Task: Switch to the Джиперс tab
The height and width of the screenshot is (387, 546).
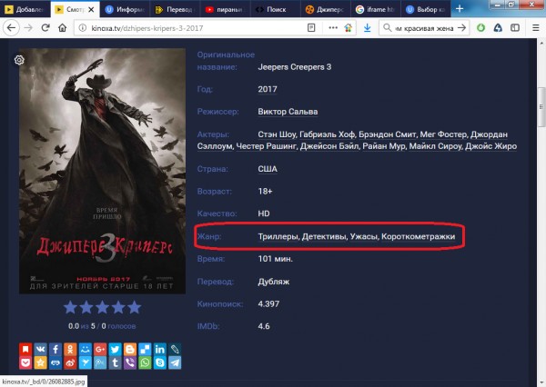Action: point(325,9)
